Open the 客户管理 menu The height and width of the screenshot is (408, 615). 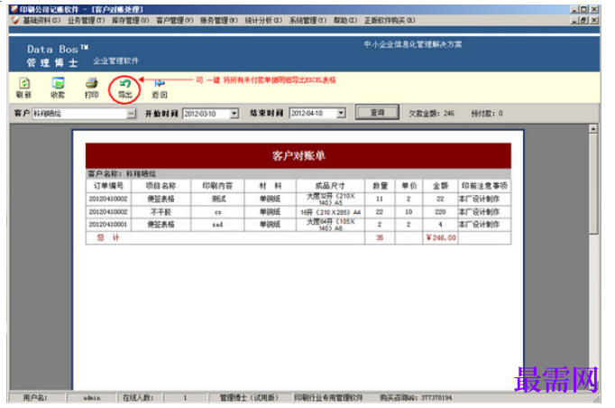[x=175, y=20]
